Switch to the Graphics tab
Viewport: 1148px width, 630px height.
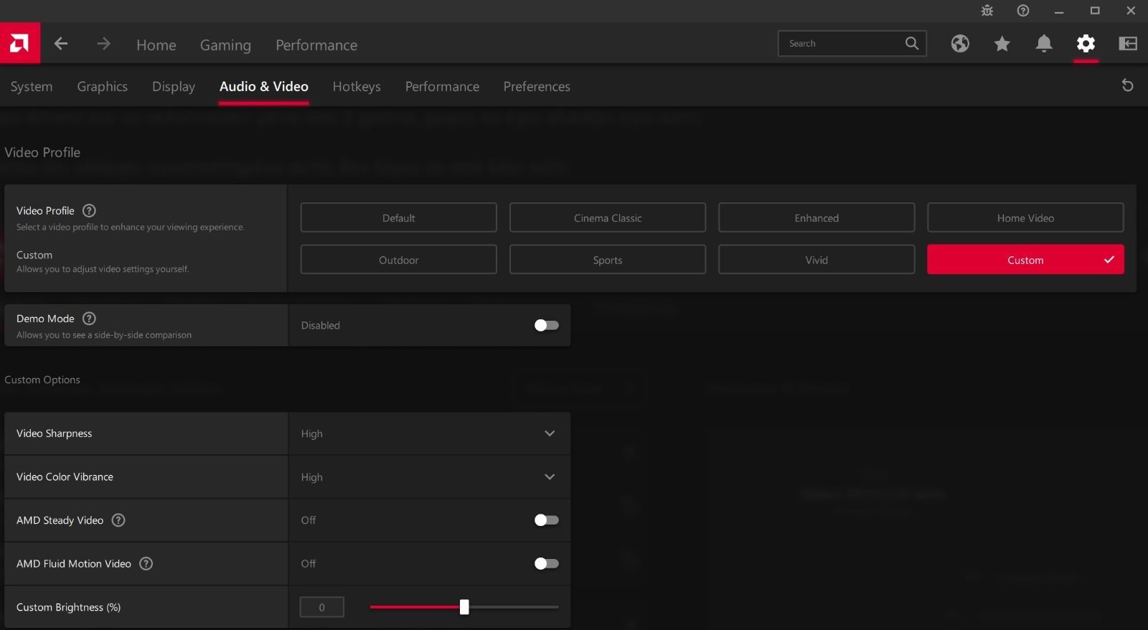pyautogui.click(x=103, y=86)
